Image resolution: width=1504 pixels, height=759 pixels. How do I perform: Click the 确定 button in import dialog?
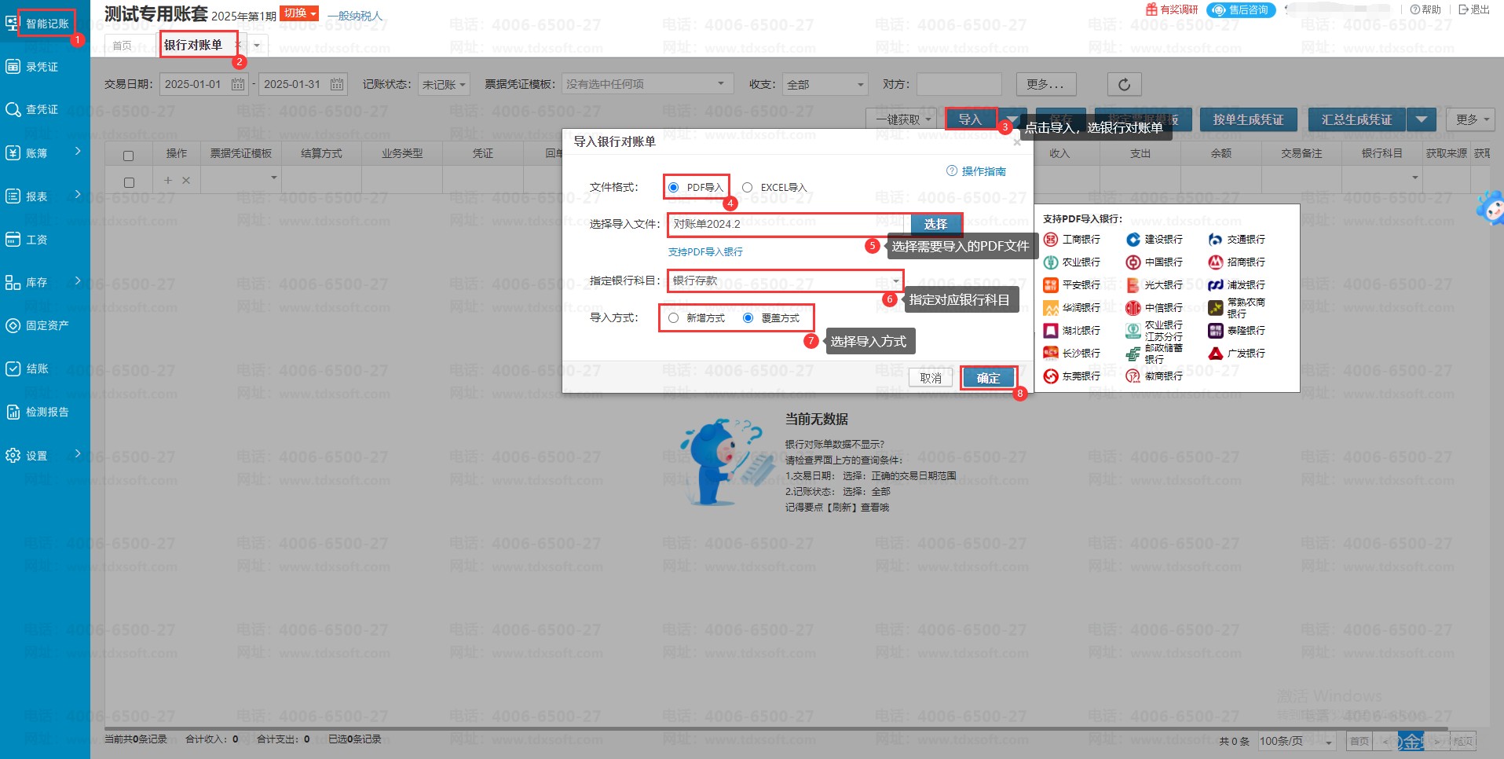pyautogui.click(x=988, y=378)
